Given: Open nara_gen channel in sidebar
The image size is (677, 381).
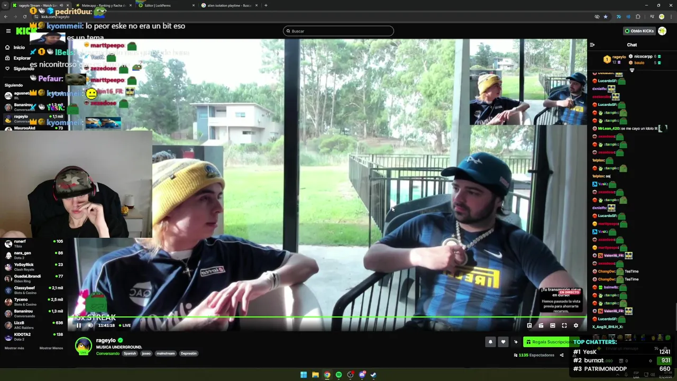Looking at the screenshot, I should 34,255.
